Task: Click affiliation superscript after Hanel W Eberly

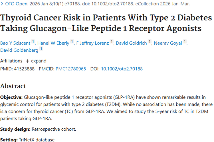Action: click(x=72, y=42)
